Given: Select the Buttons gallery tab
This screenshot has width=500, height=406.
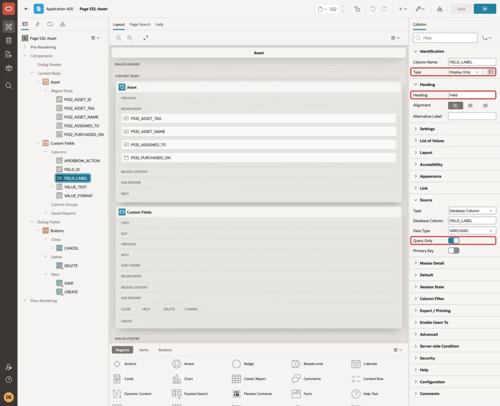Looking at the screenshot, I should coord(165,350).
